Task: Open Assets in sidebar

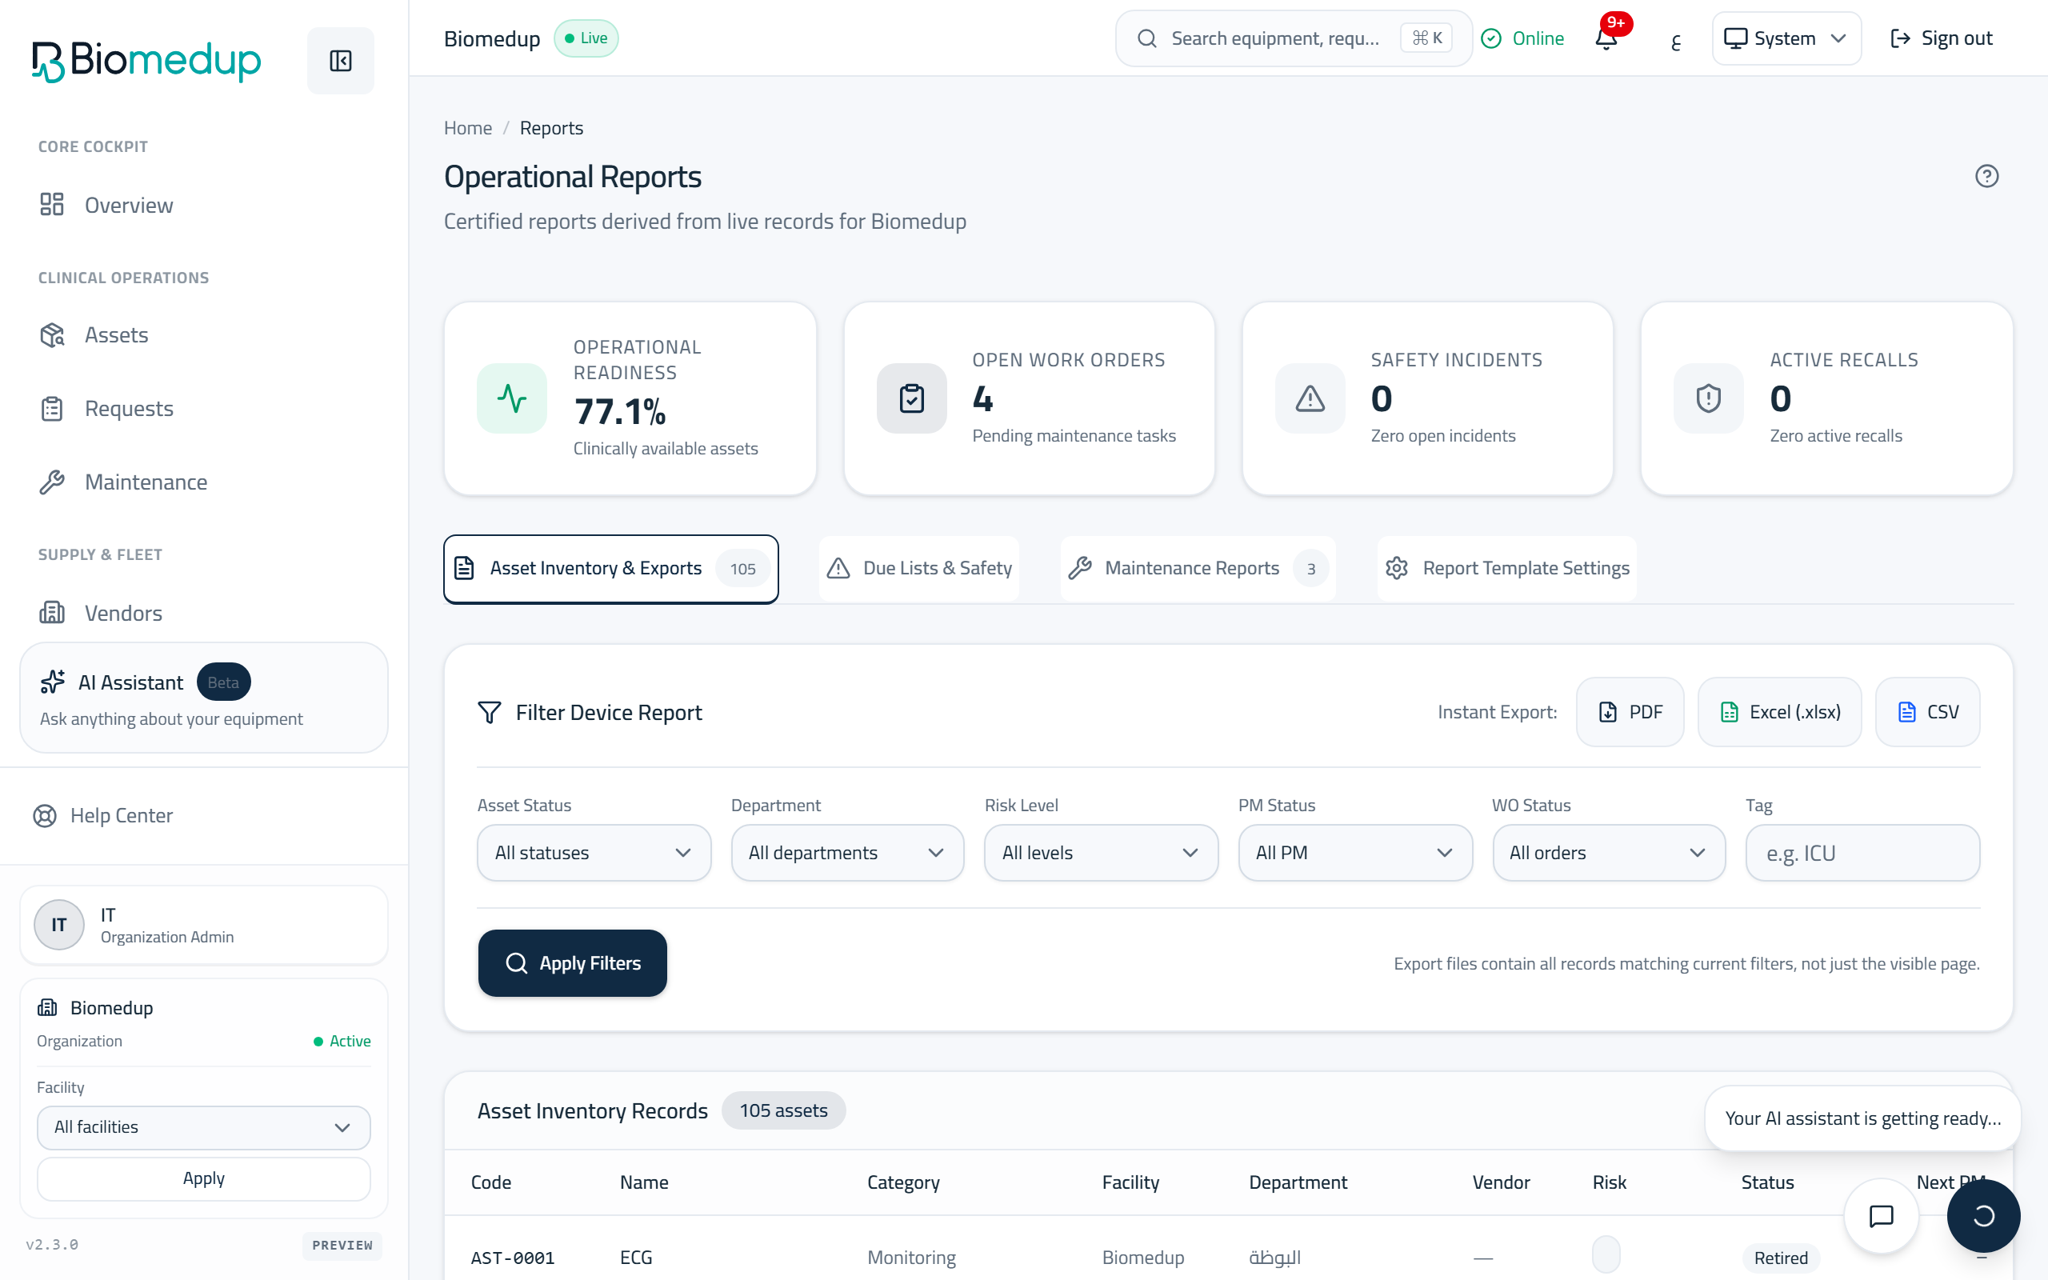Action: pos(203,335)
